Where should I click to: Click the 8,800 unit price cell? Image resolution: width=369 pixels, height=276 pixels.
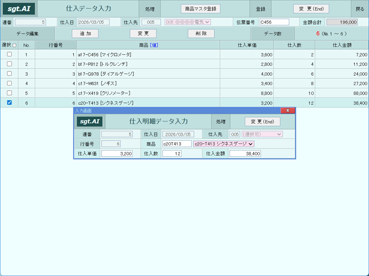(x=247, y=93)
